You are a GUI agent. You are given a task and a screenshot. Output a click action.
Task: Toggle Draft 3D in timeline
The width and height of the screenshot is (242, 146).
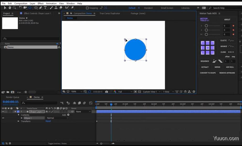pyautogui.click(x=68, y=103)
